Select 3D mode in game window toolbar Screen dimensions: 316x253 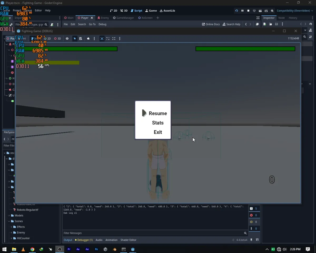click(x=57, y=38)
